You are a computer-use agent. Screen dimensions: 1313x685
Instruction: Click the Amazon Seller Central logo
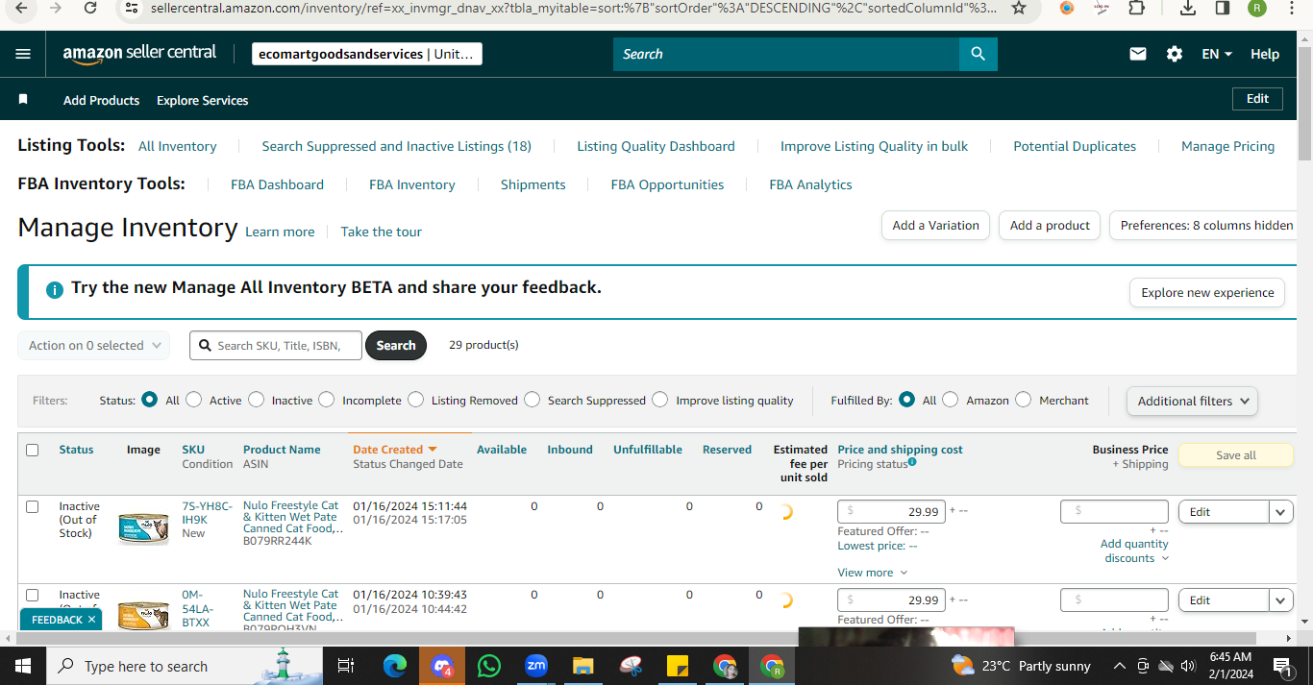pyautogui.click(x=140, y=53)
